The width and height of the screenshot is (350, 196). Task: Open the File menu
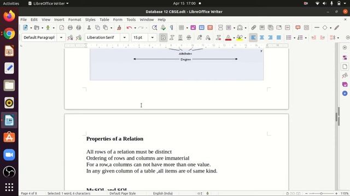point(24,20)
